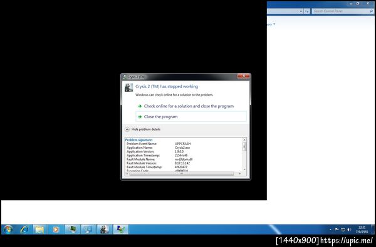Choose Check online for a solution and close

tap(189, 106)
